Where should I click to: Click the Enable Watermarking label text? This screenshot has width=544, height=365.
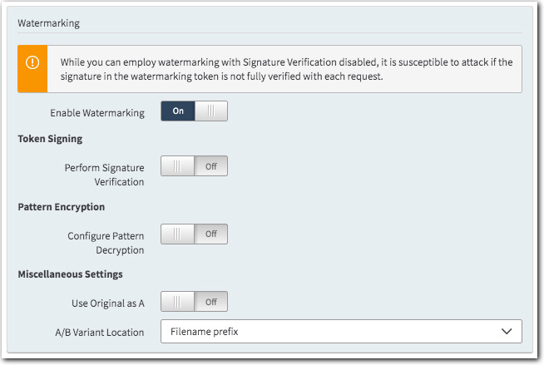pyautogui.click(x=97, y=112)
